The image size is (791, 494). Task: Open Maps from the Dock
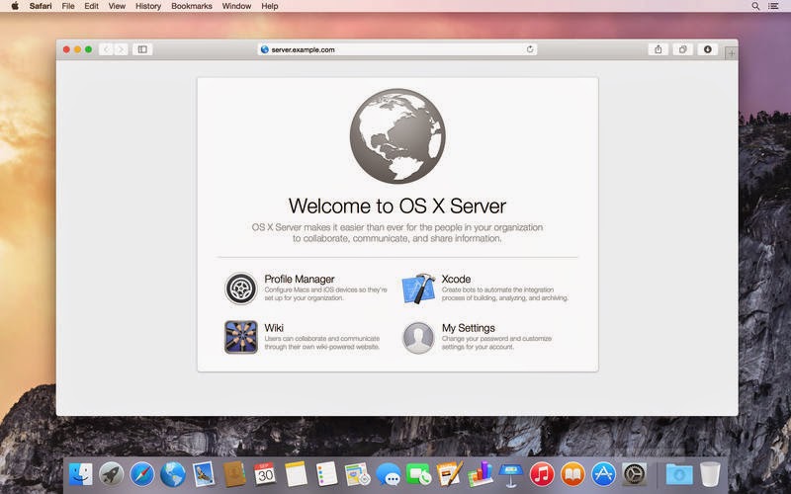pyautogui.click(x=358, y=474)
